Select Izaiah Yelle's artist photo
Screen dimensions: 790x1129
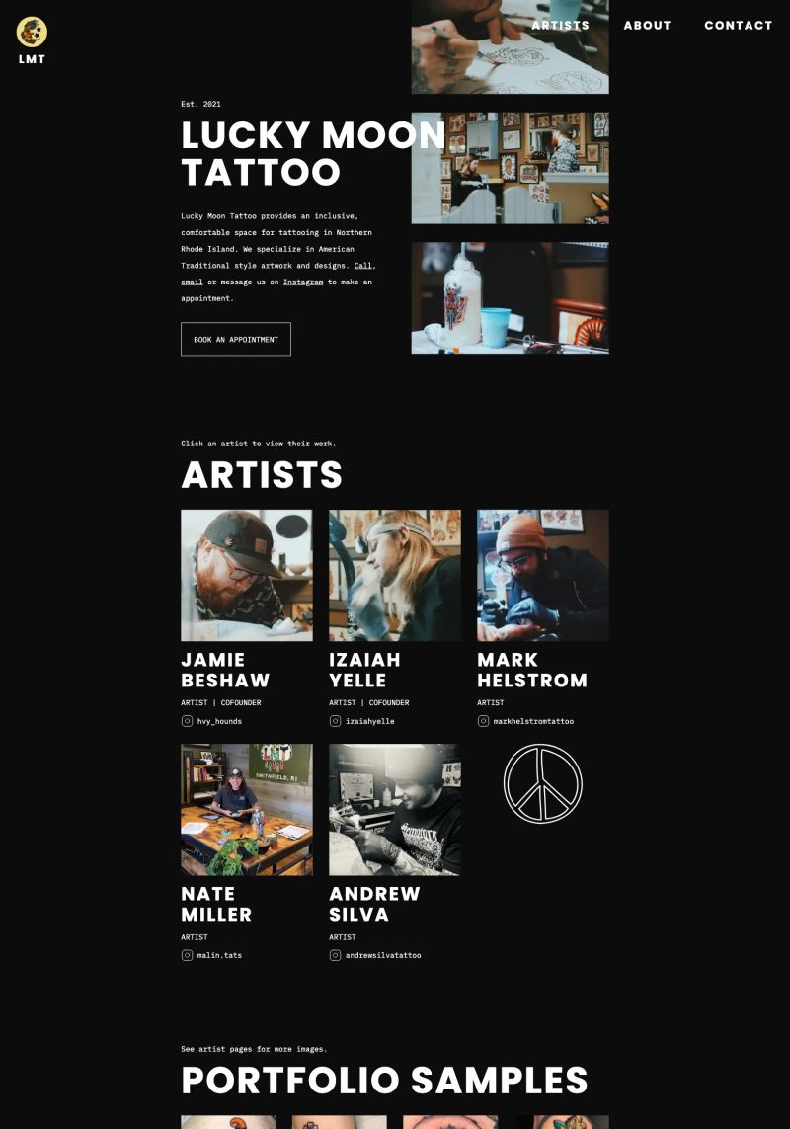[x=395, y=575]
